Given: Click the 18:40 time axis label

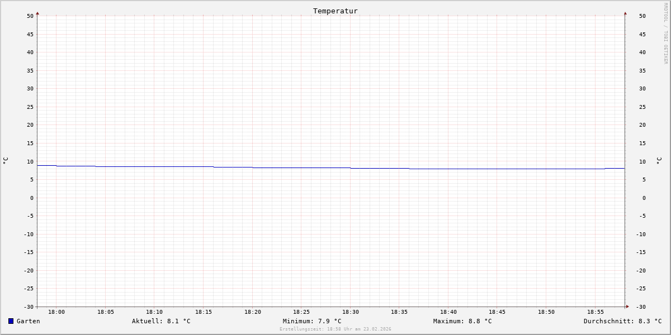Looking at the screenshot, I should click(x=448, y=312).
